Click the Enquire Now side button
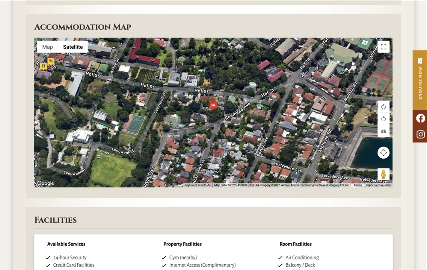The image size is (427, 270). [420, 80]
